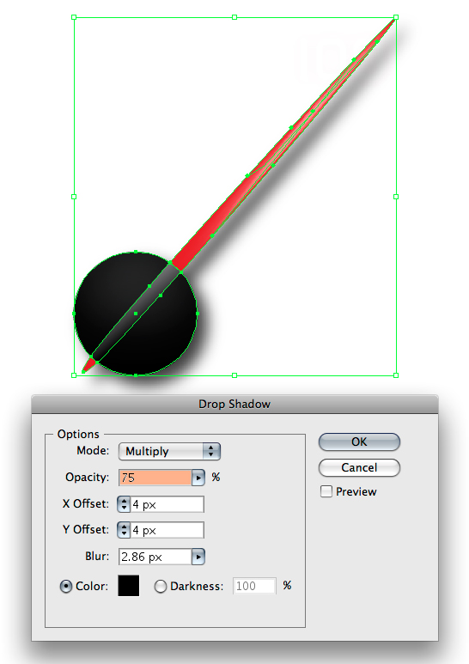This screenshot has width=469, height=664.
Task: Enable the Preview checkbox
Action: pyautogui.click(x=326, y=491)
